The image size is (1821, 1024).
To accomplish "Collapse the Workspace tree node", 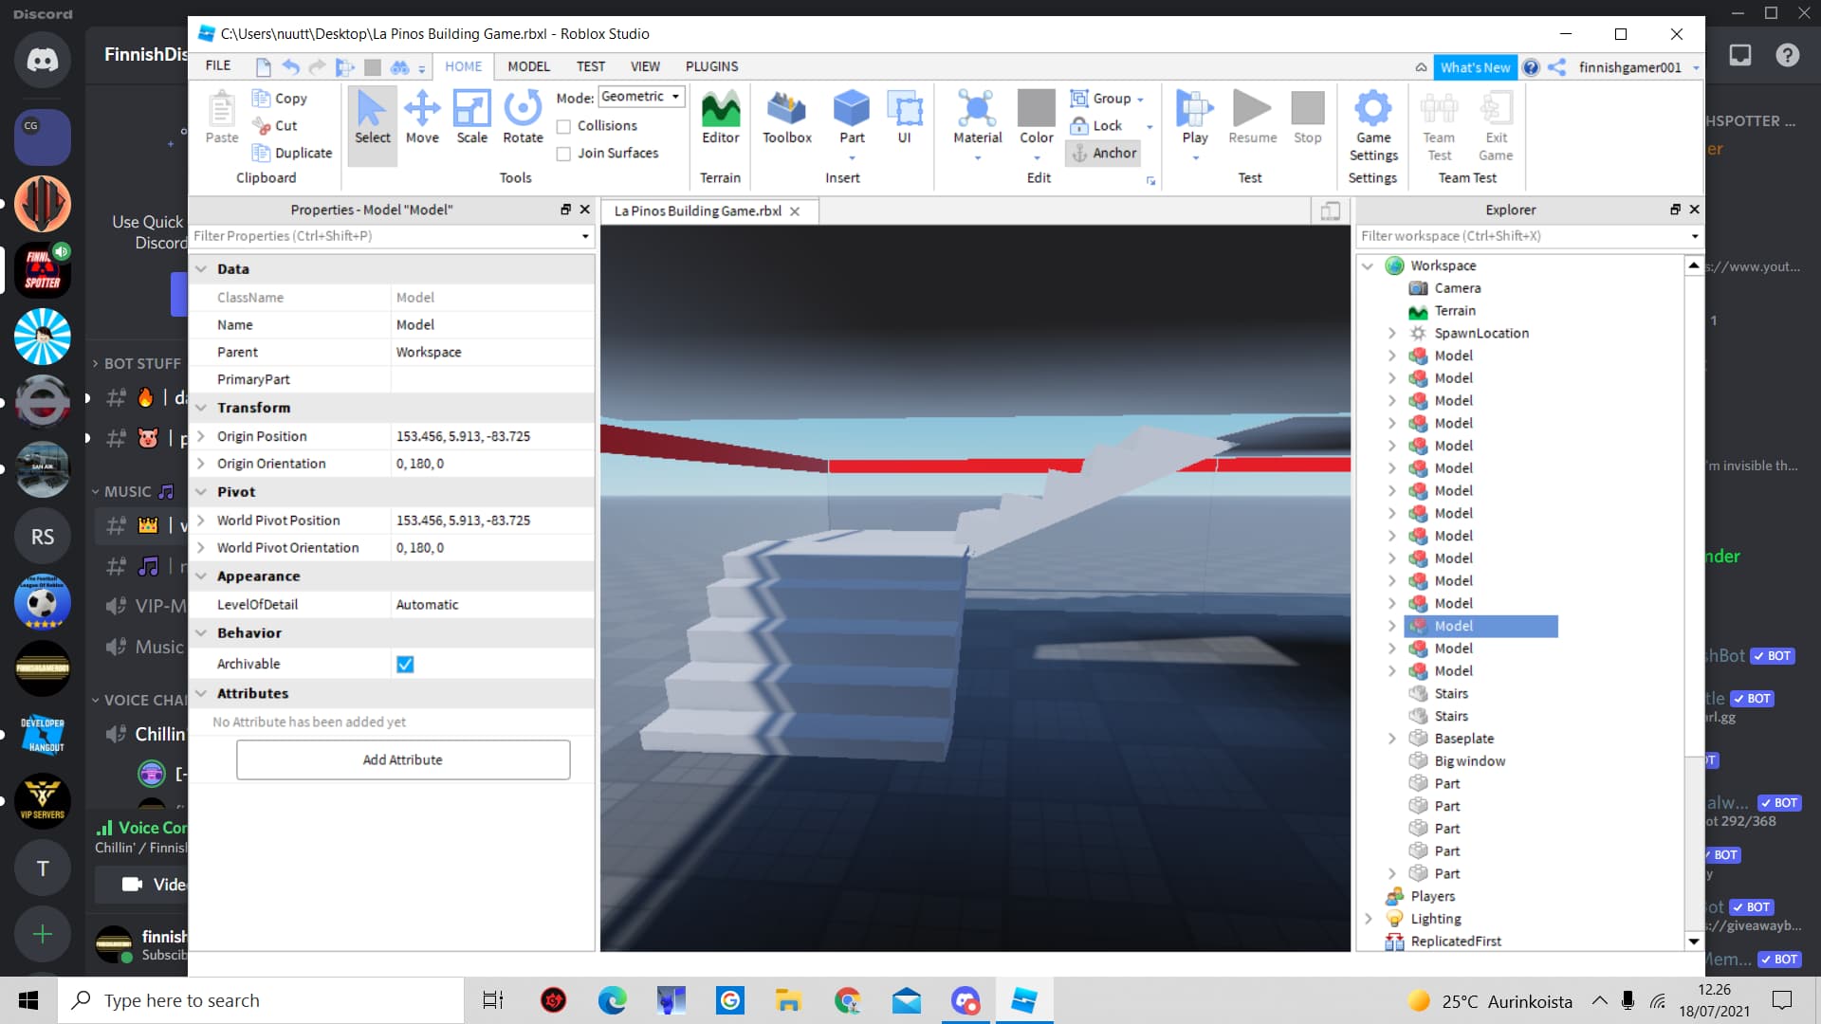I will (x=1368, y=265).
